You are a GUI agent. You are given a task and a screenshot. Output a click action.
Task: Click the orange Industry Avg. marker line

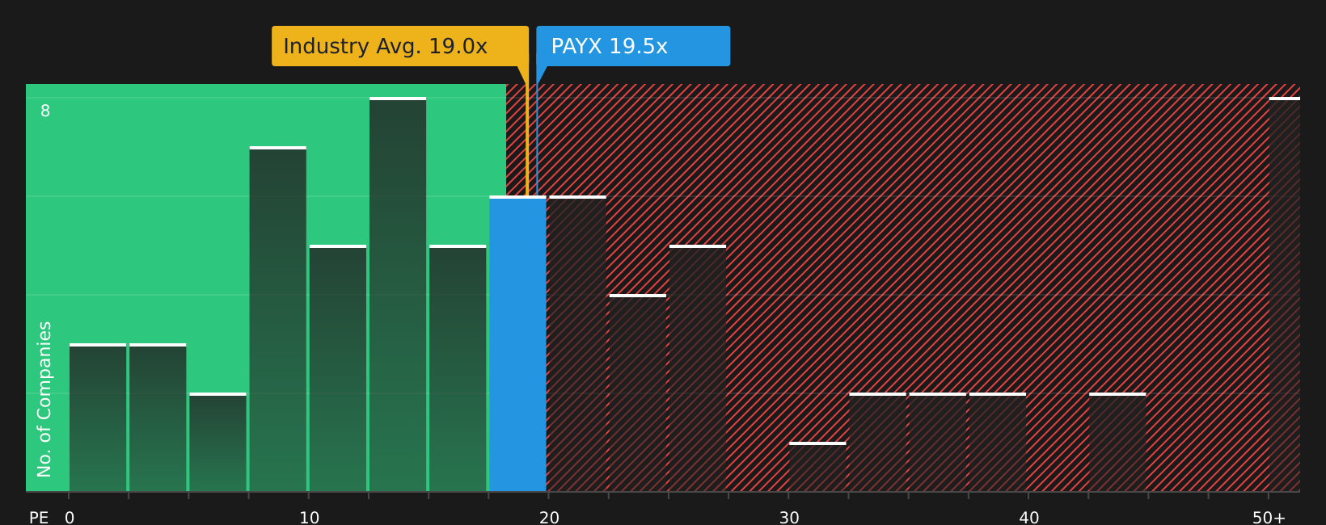coord(527,141)
